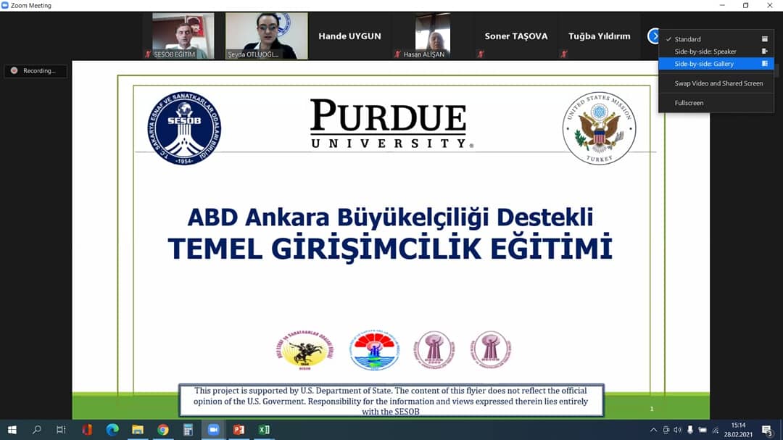
Task: Select Şeyda OTLUOĞLU's video thumbnail
Action: click(266, 36)
